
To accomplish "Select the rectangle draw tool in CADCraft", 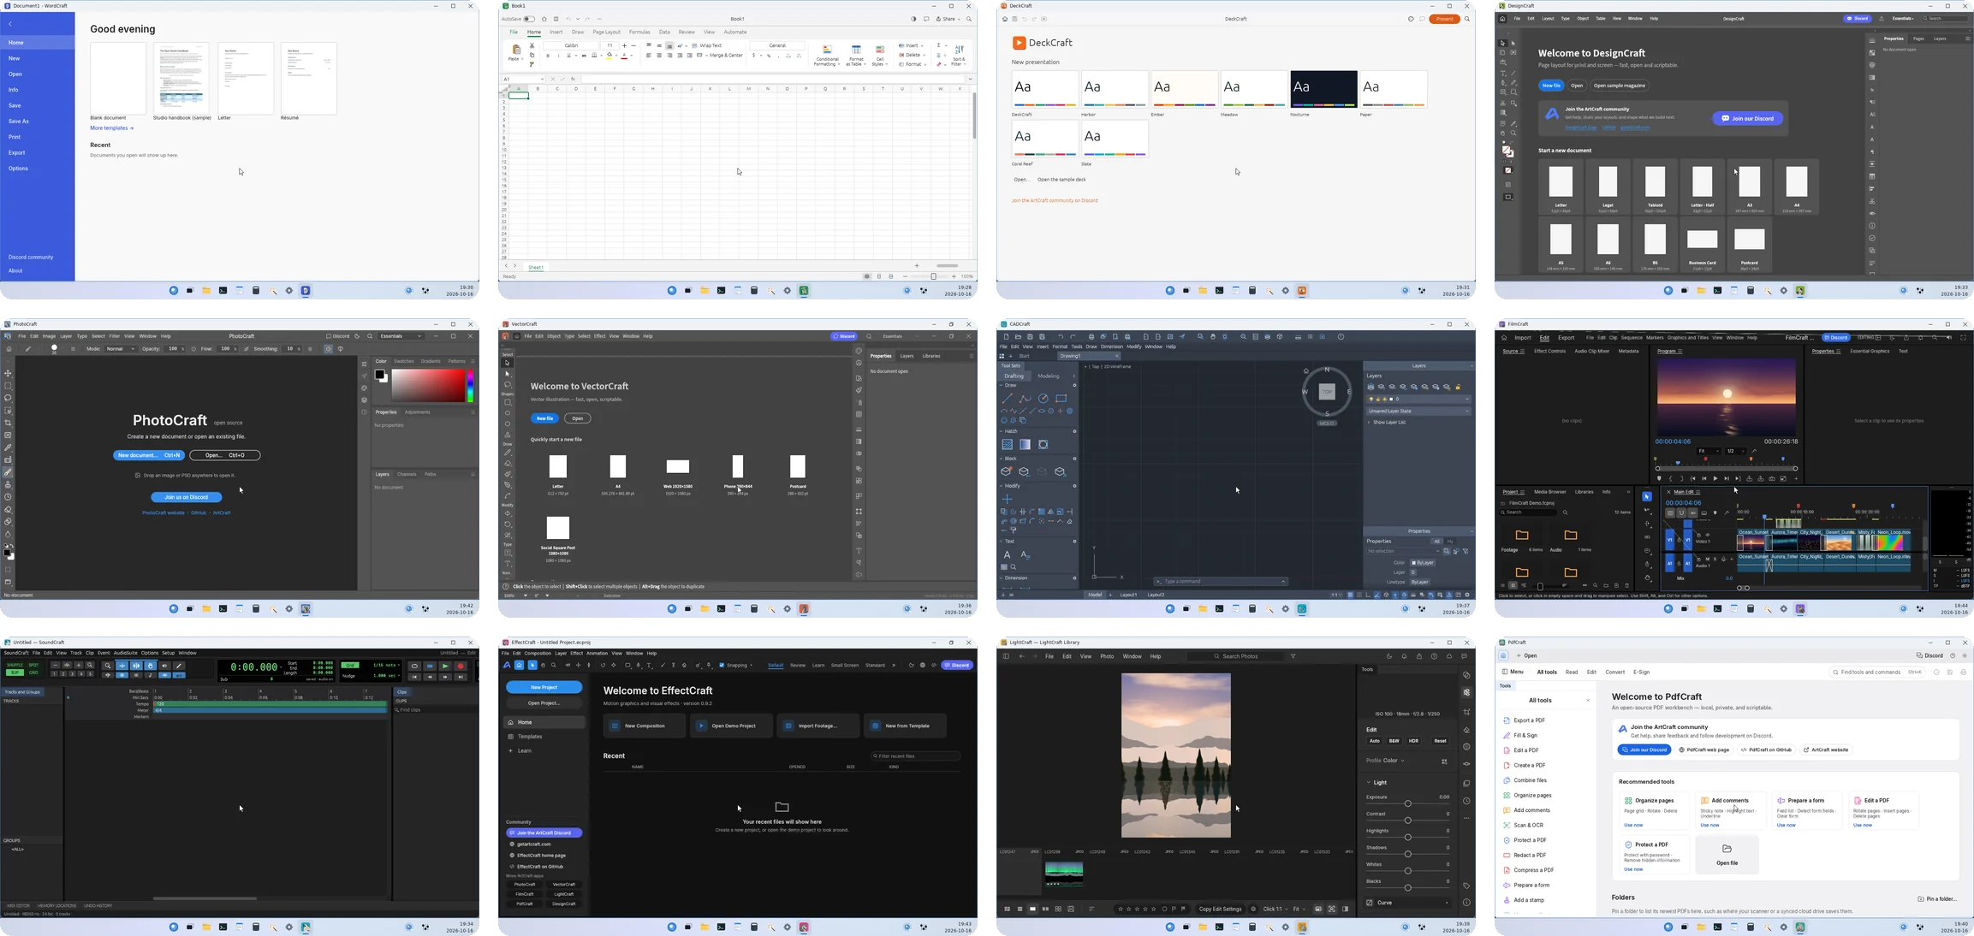I will 1061,399.
